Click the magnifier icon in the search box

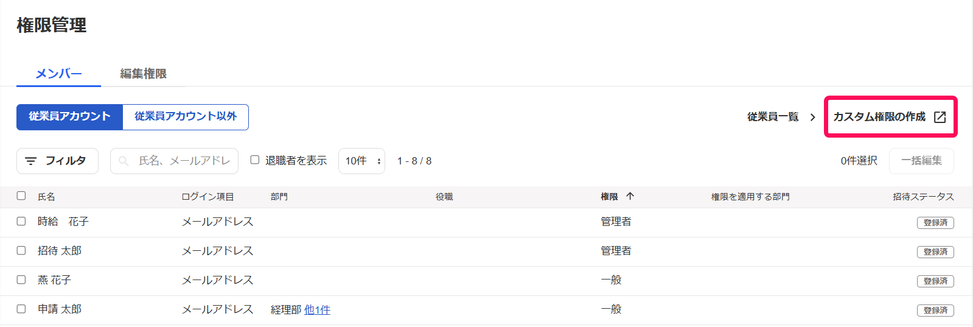124,161
